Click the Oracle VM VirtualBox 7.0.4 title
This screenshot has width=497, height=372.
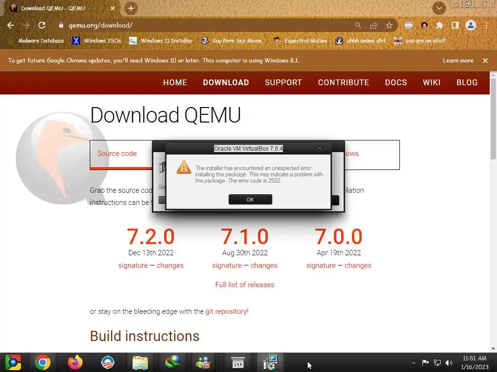(x=248, y=148)
